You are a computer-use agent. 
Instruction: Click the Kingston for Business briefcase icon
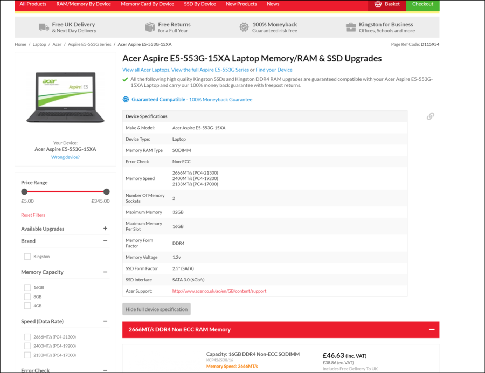351,27
